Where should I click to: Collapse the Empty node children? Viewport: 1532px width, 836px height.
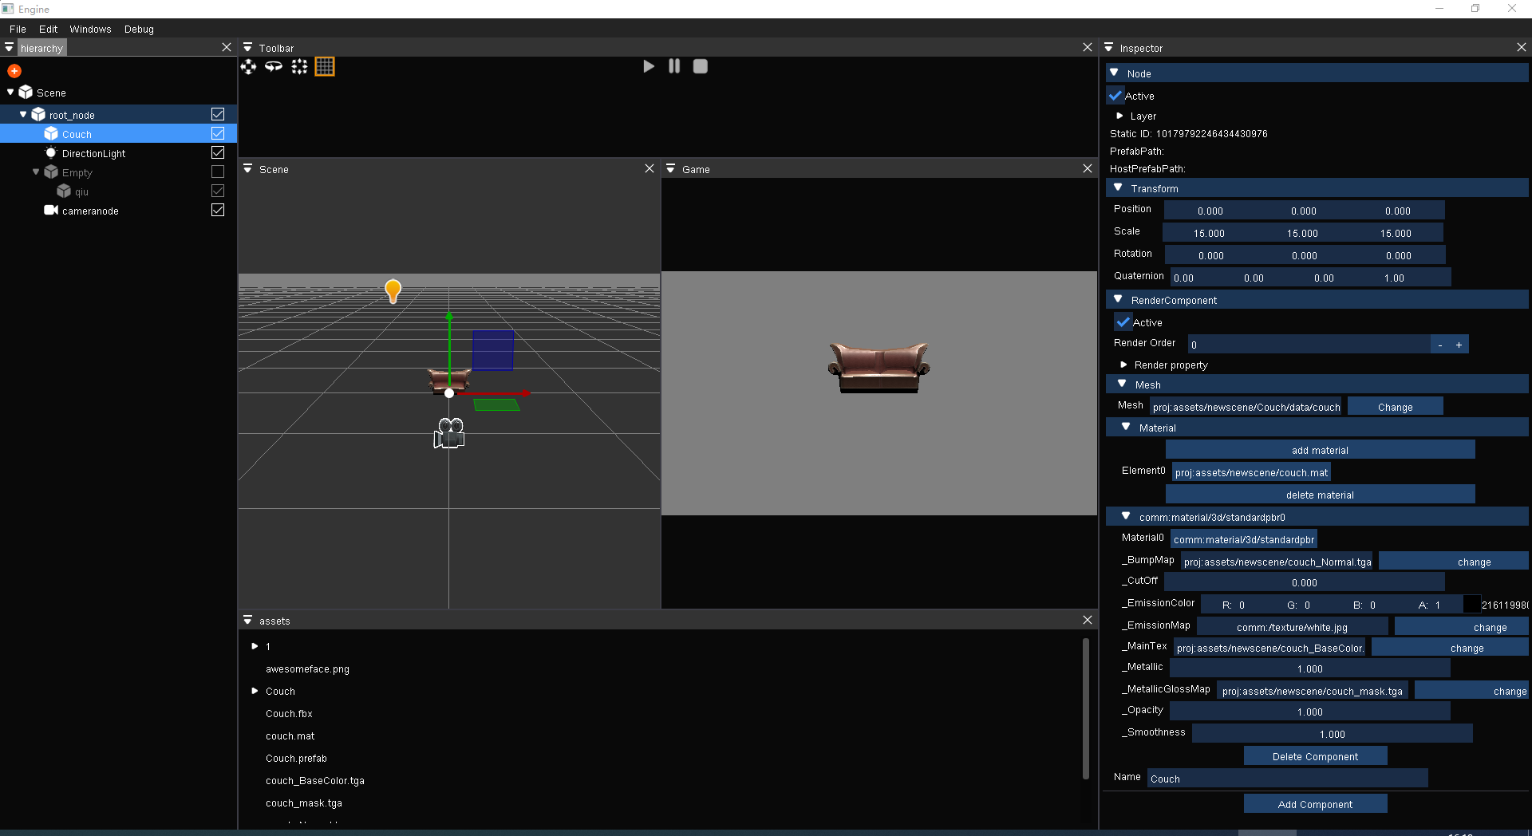pyautogui.click(x=36, y=172)
